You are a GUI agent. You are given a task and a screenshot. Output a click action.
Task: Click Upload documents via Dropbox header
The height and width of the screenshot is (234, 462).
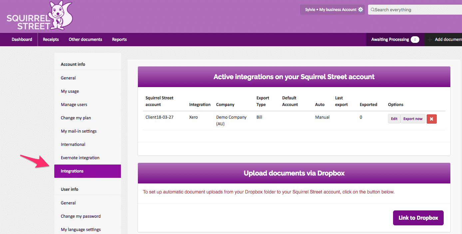(x=294, y=173)
